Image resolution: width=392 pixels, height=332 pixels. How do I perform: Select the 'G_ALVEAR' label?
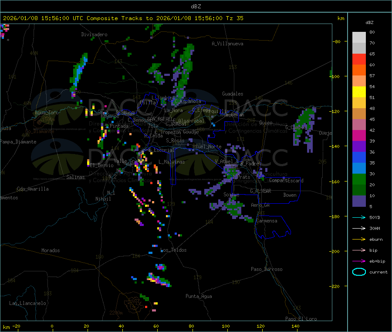pos(260,191)
